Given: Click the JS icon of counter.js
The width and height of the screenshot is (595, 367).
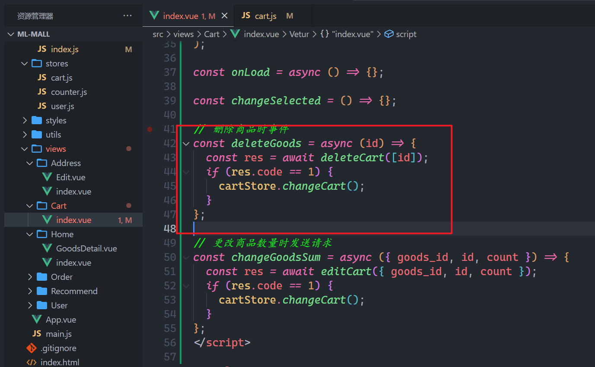Looking at the screenshot, I should pyautogui.click(x=42, y=92).
